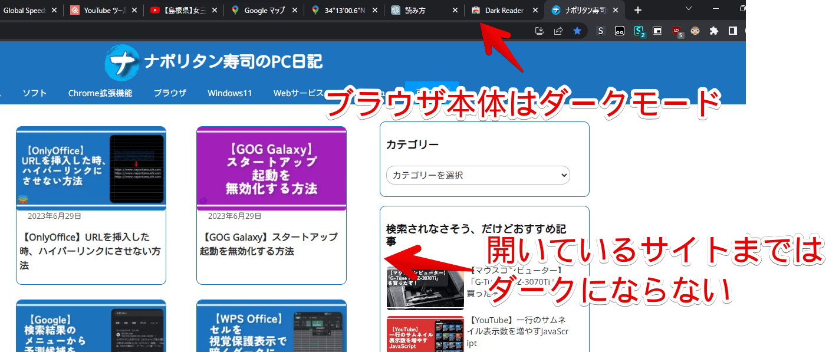
Task: Close the 読み方 tab
Action: point(455,11)
